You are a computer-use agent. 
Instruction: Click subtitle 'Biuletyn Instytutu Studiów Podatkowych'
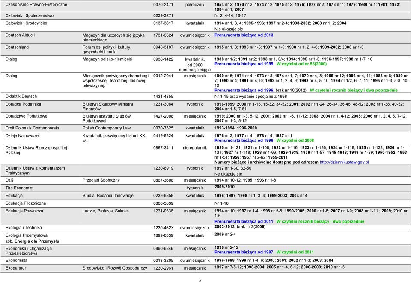pyautogui.click(x=107, y=118)
